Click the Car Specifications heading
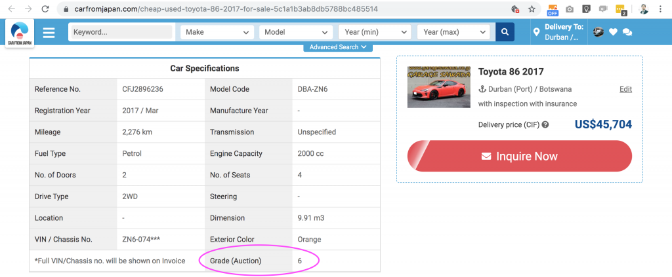 [x=205, y=68]
